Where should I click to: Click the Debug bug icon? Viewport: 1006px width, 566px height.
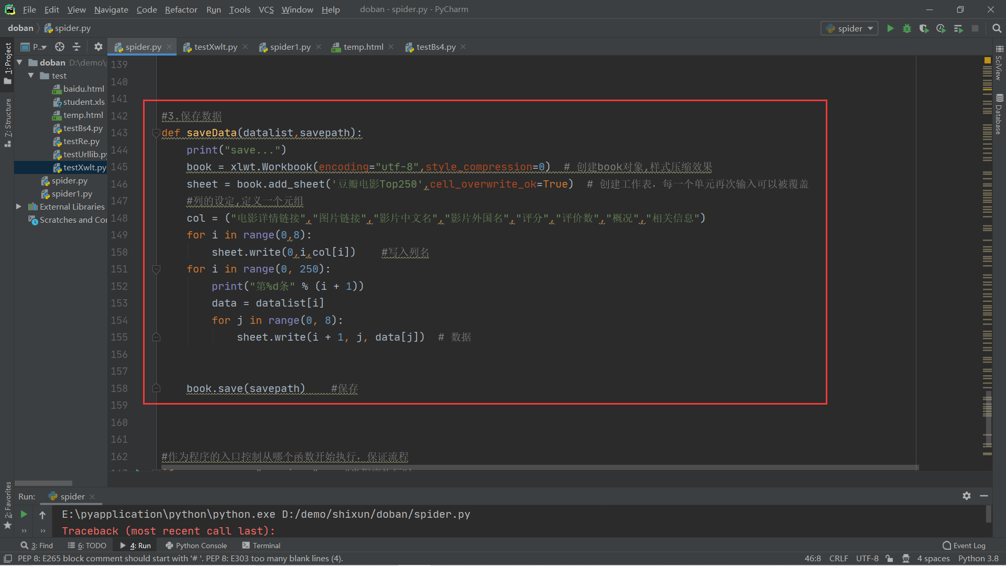[x=907, y=28]
